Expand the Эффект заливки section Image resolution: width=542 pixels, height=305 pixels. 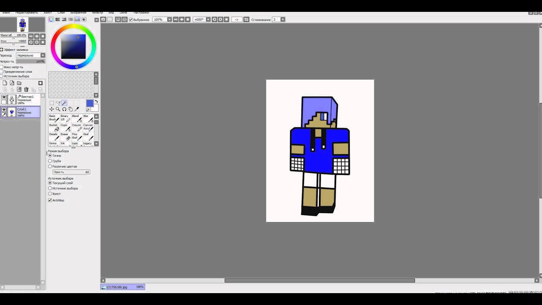(x=2, y=50)
